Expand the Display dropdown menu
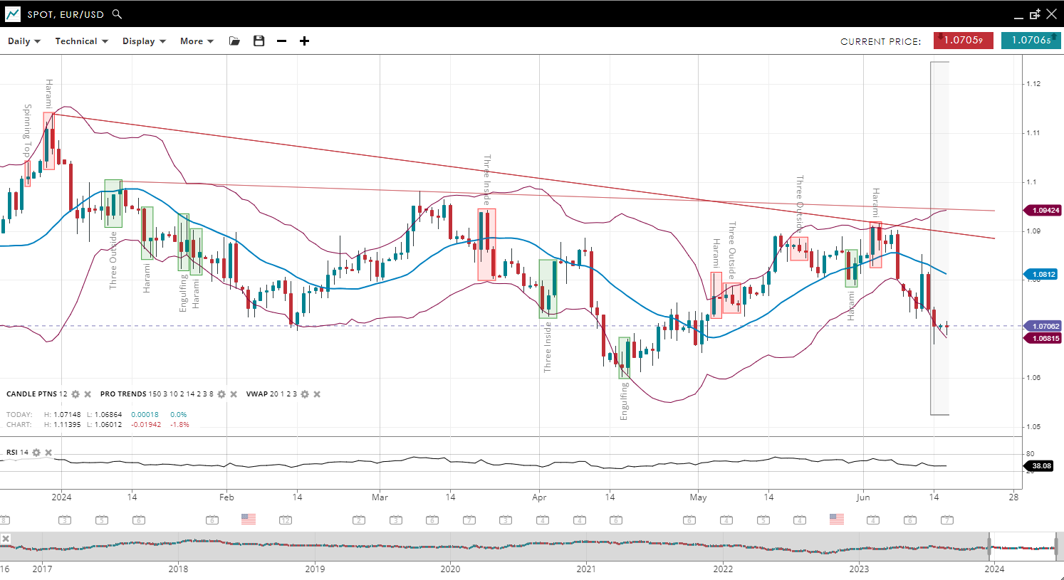Screen dimensions: 1064x580 coord(144,41)
